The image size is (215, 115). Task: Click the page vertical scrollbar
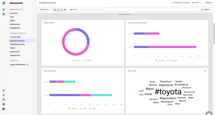214,34
